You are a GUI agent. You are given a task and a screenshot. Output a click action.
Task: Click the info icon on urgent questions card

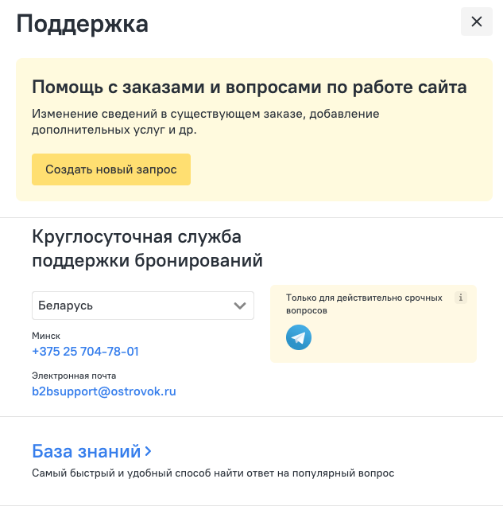click(460, 298)
